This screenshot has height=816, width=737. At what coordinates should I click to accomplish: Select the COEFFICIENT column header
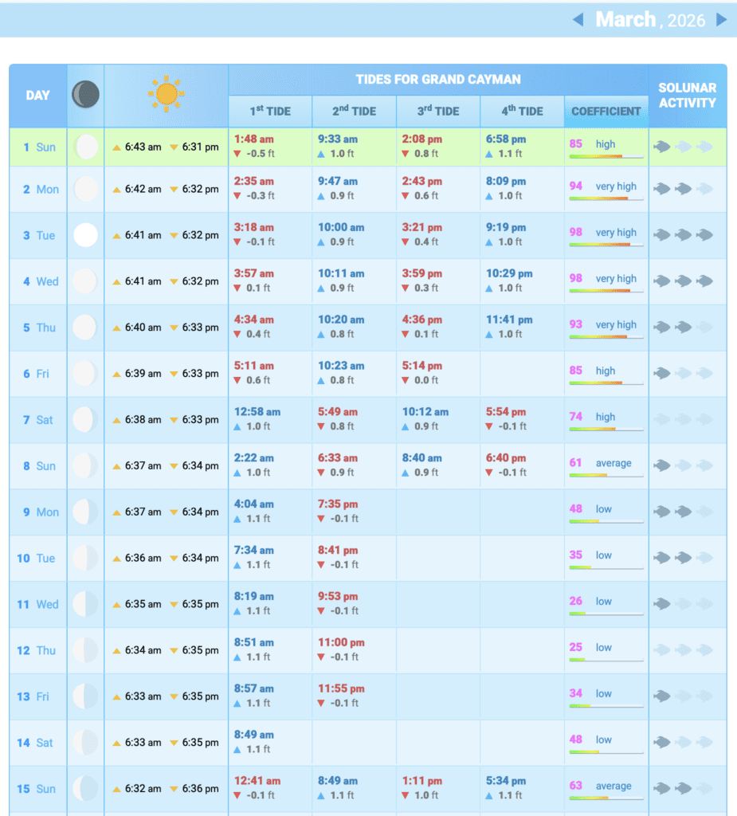[x=606, y=111]
